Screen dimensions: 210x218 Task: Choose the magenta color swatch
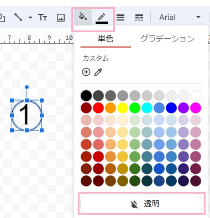pos(196,108)
